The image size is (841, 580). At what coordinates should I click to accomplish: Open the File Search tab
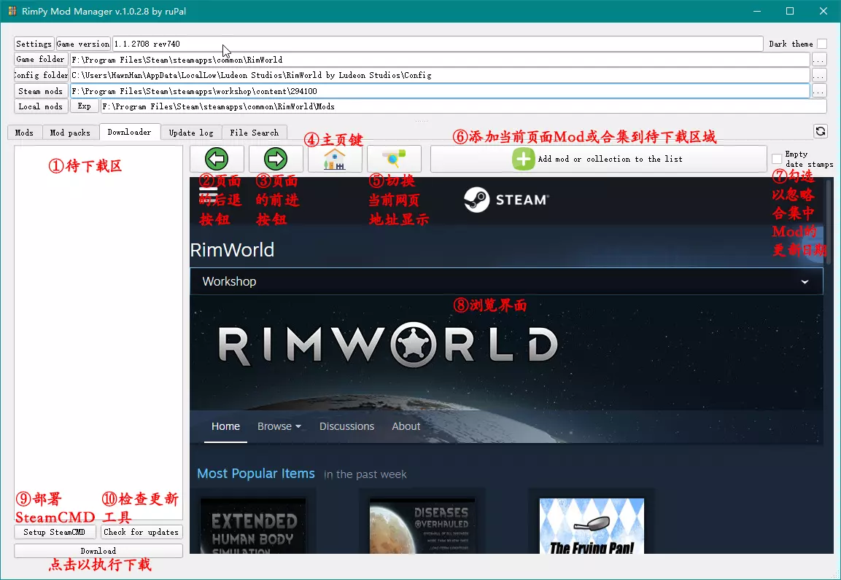(x=255, y=133)
